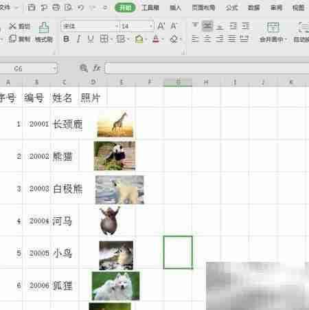Image resolution: width=309 pixels, height=310 pixels.
Task: Open the 文件 file menu
Action: [5, 8]
